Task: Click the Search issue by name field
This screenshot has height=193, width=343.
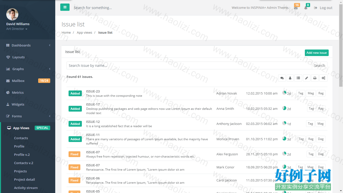Action: [x=189, y=66]
